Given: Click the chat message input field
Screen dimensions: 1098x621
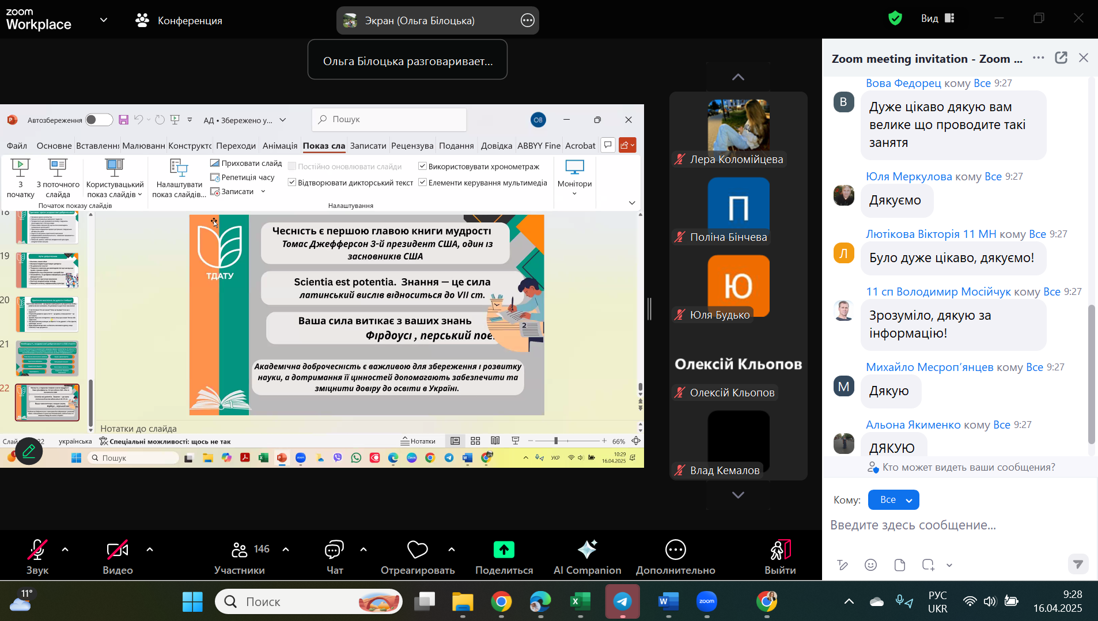Looking at the screenshot, I should coord(945,525).
